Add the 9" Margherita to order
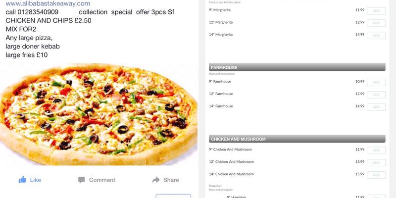The height and width of the screenshot is (198, 396). pyautogui.click(x=376, y=11)
